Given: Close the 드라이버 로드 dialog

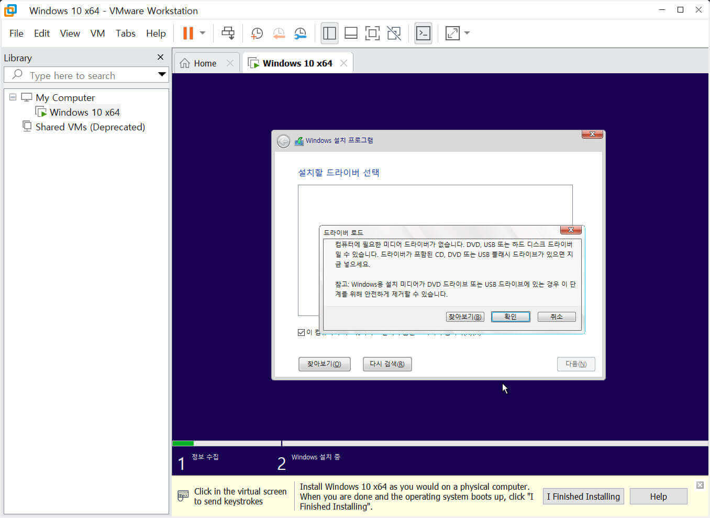Looking at the screenshot, I should coord(571,230).
